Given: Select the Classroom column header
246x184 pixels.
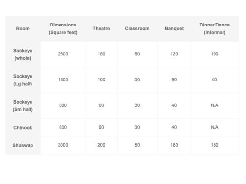Looking at the screenshot, I should coord(137,29).
